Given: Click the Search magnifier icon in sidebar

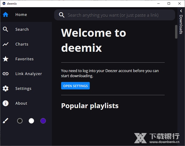Looking at the screenshot, I should [6, 29].
